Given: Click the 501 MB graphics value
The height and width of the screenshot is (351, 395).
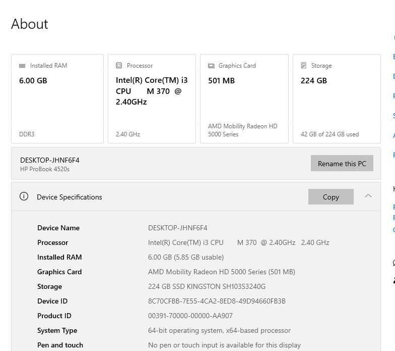Looking at the screenshot, I should (x=221, y=81).
